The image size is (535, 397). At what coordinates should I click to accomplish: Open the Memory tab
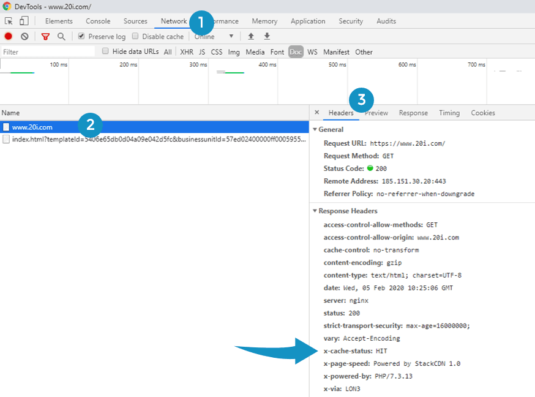[x=264, y=21]
